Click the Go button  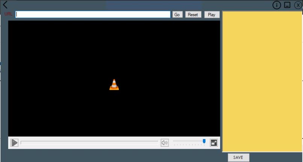(177, 15)
